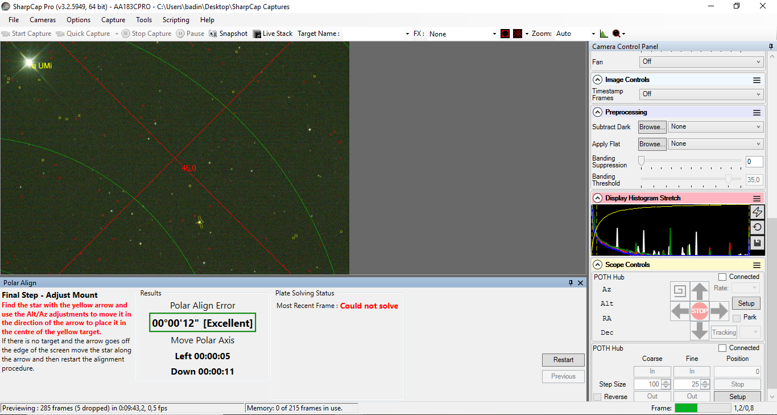Image resolution: width=777 pixels, height=415 pixels.
Task: Open the Preprocessing hamburger menu
Action: tap(757, 113)
